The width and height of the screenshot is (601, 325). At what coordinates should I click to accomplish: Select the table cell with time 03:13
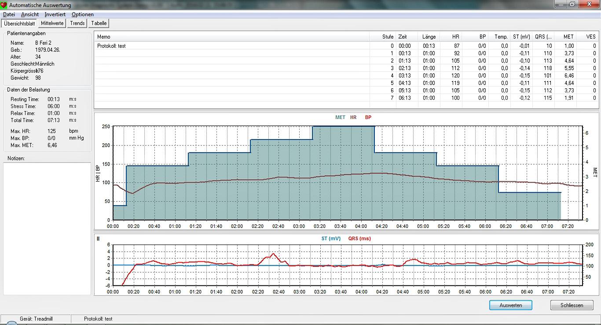tap(404, 76)
